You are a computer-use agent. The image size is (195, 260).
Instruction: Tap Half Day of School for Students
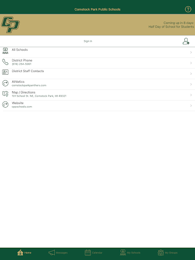pyautogui.click(x=171, y=27)
